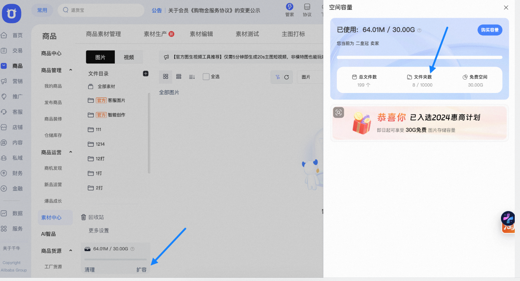Add new folder with plus icon
This screenshot has height=281, width=520.
pyautogui.click(x=146, y=74)
